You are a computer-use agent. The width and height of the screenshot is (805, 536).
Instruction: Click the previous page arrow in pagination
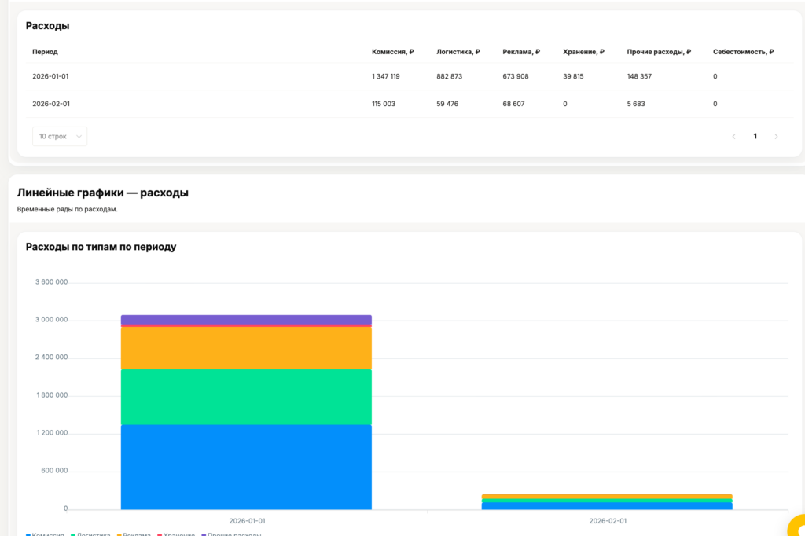pyautogui.click(x=733, y=136)
